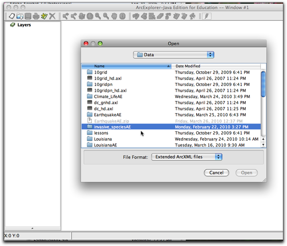Select the Climate_LifeAE folder
This screenshot has width=287, height=246.
(x=171, y=96)
